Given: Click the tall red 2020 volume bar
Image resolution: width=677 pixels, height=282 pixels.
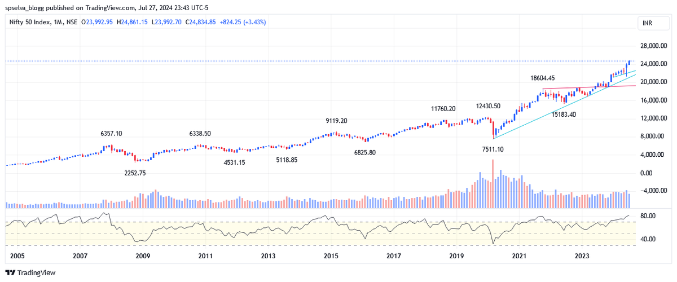Looking at the screenshot, I should pos(493,184).
